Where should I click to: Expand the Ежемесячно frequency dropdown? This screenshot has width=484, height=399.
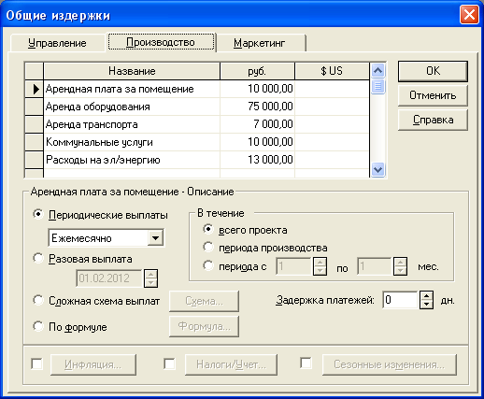[x=155, y=238]
